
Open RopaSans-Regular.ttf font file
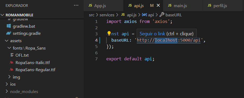pos(35,70)
